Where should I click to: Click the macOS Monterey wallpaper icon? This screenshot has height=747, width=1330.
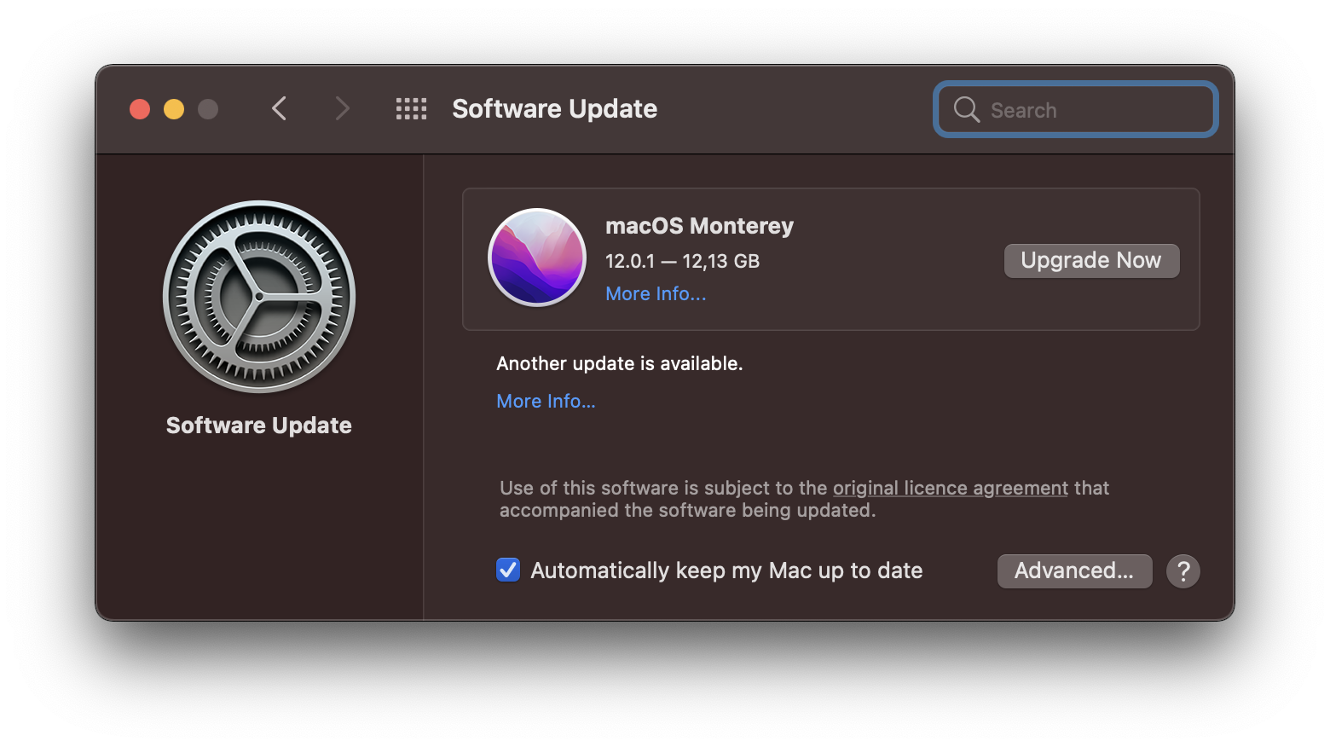point(537,258)
